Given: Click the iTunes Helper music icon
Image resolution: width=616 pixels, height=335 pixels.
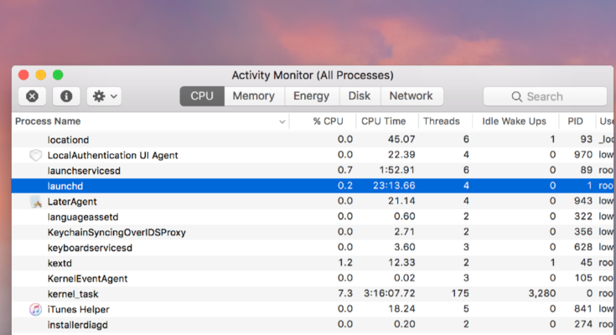Looking at the screenshot, I should (x=36, y=309).
